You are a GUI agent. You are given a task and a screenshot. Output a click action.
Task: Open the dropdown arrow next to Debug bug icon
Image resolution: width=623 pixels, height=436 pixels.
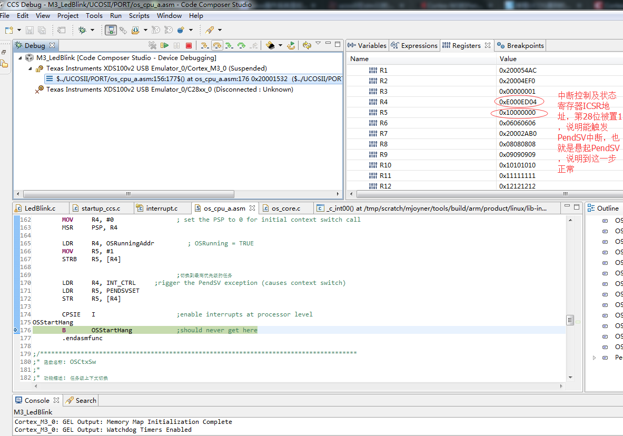pyautogui.click(x=93, y=30)
